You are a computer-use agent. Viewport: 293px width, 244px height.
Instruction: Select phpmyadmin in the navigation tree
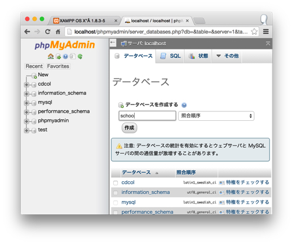[53, 120]
